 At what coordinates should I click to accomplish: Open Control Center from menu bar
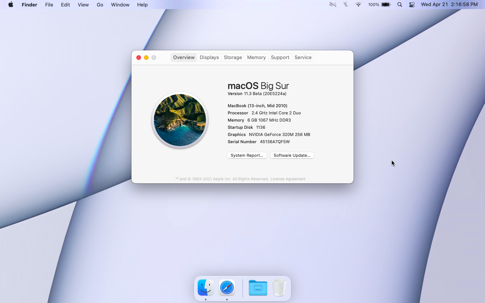412,5
